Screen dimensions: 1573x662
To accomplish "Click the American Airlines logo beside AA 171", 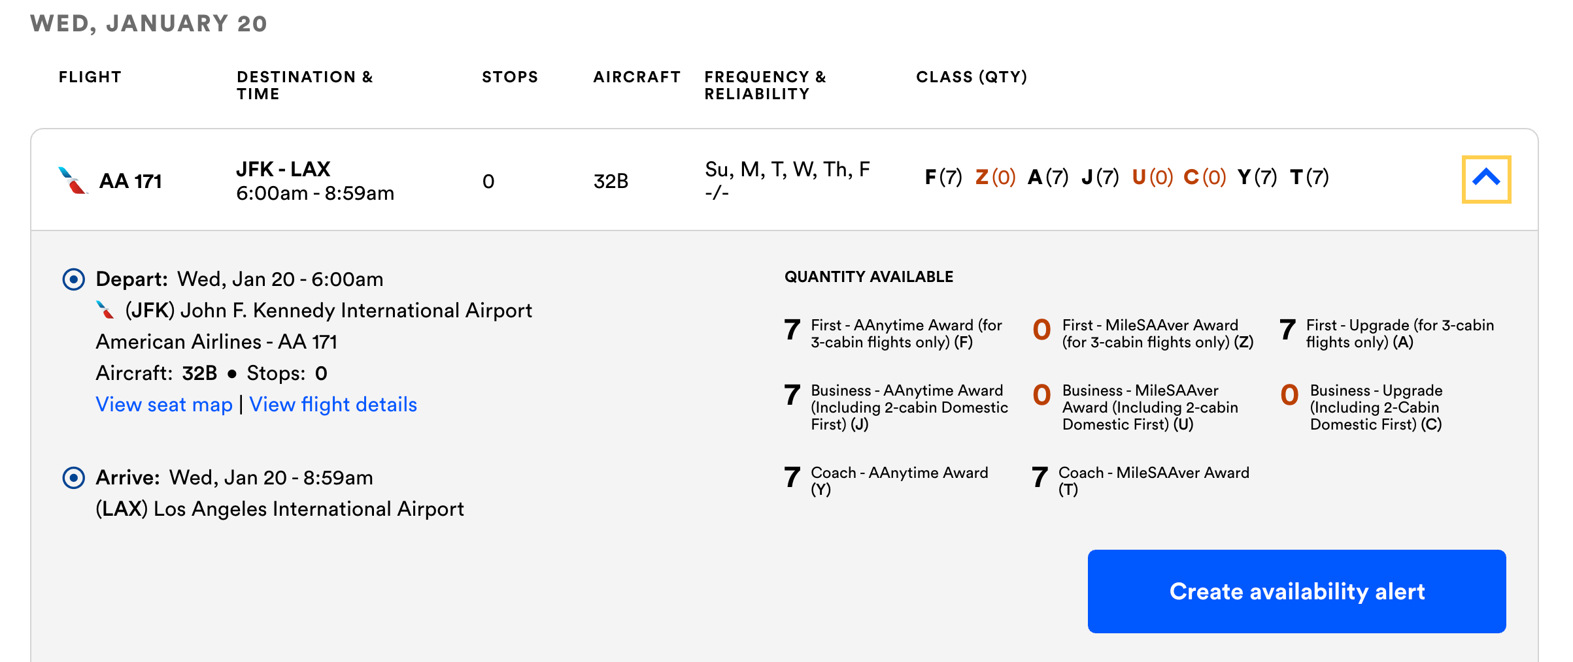I will [x=73, y=181].
